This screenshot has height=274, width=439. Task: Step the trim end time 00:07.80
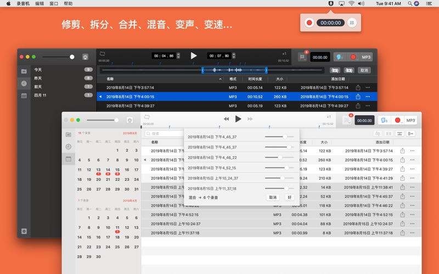(x=234, y=56)
